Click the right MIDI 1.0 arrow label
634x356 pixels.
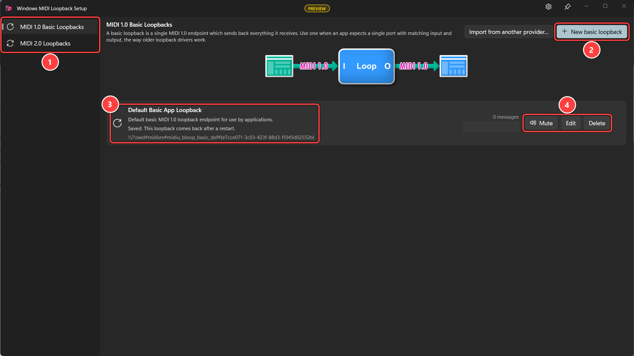pyautogui.click(x=413, y=66)
